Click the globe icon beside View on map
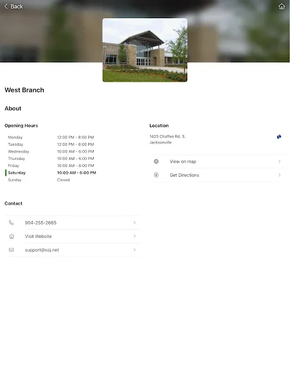Image resolution: width=290 pixels, height=379 pixels. (156, 161)
